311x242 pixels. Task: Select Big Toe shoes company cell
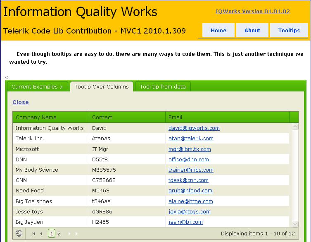click(x=51, y=201)
